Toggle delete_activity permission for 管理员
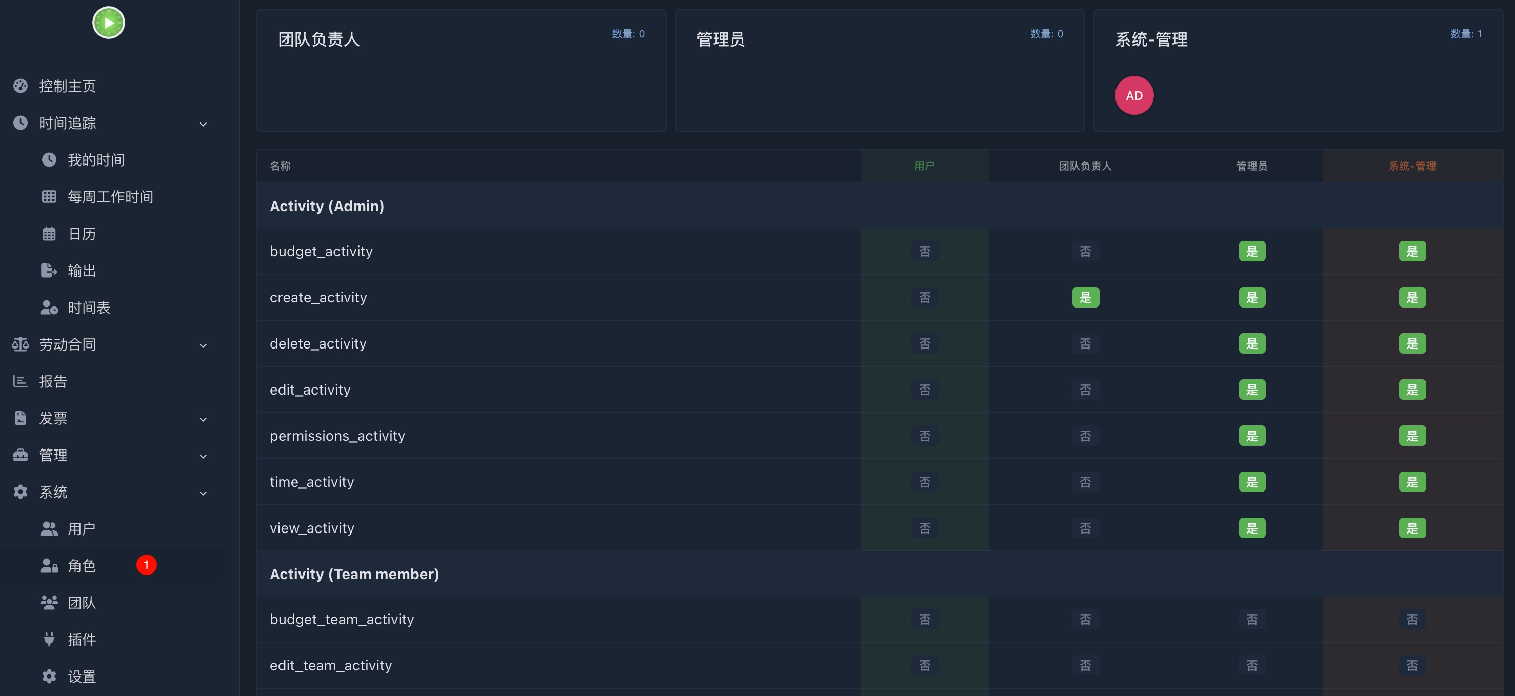This screenshot has width=1515, height=696. (x=1251, y=344)
